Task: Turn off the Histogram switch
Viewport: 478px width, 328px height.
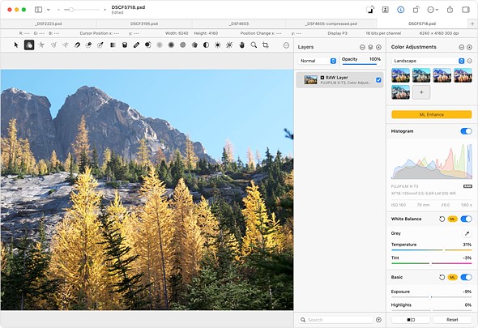Action: (x=466, y=131)
